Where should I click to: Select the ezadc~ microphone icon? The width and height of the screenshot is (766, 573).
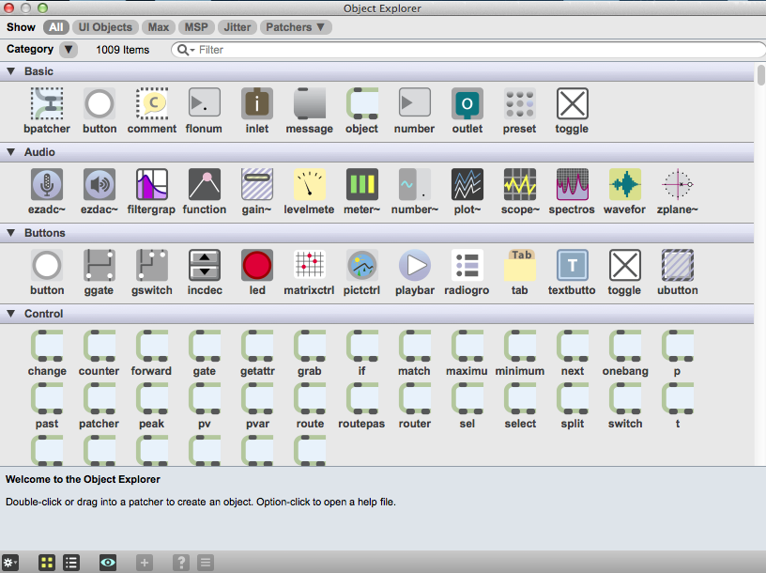[47, 184]
